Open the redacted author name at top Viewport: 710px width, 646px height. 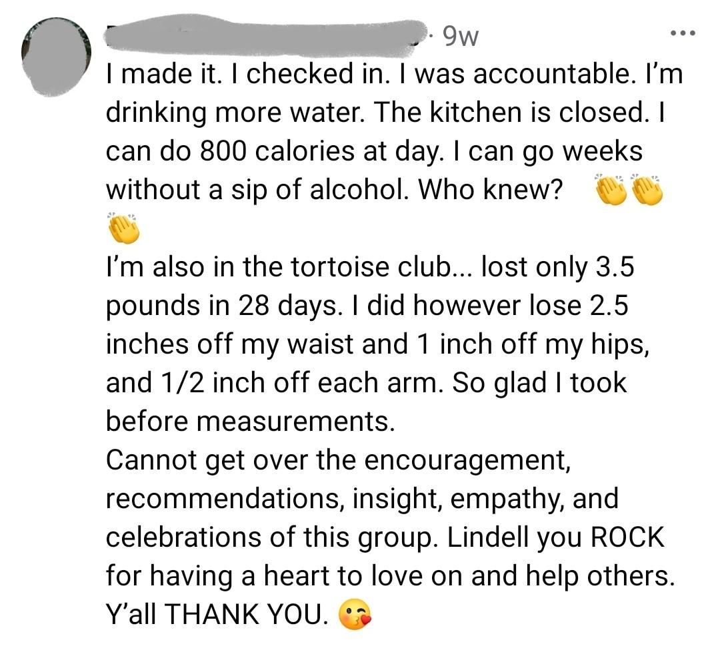click(x=267, y=36)
